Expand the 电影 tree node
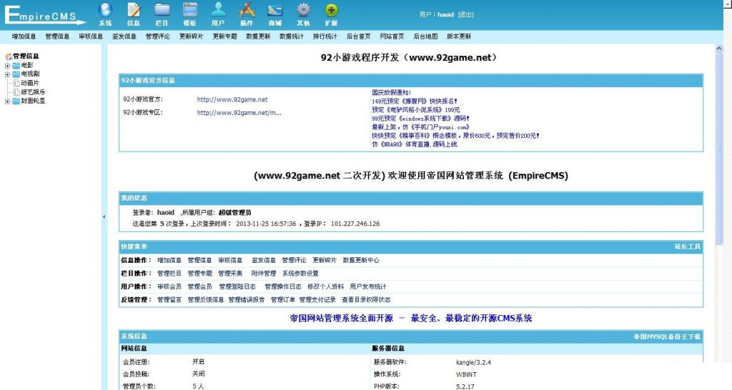This screenshot has width=732, height=390. point(7,66)
